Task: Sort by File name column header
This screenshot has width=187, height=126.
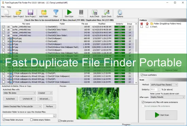Action: 26,24
